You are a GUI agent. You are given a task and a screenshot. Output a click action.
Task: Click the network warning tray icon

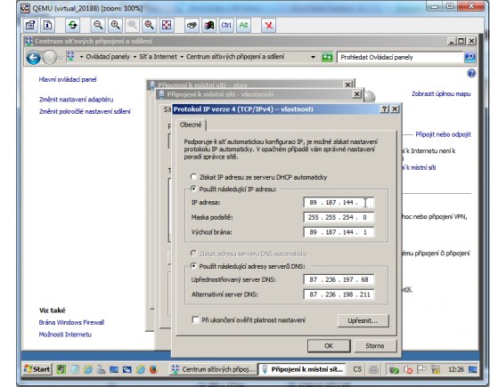click(436, 369)
